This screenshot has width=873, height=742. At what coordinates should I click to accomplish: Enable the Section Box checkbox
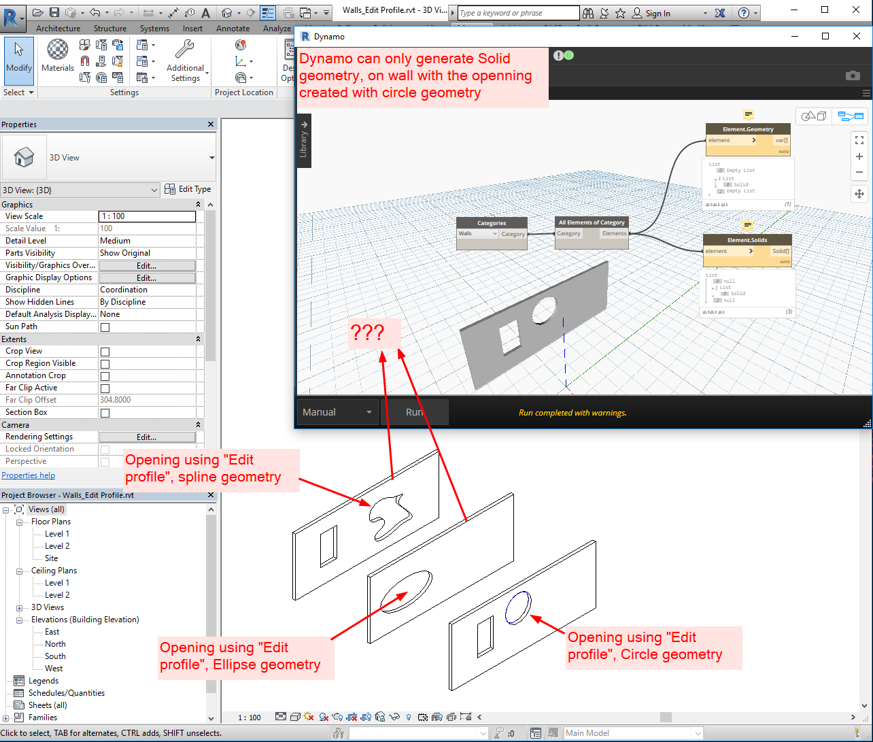105,413
